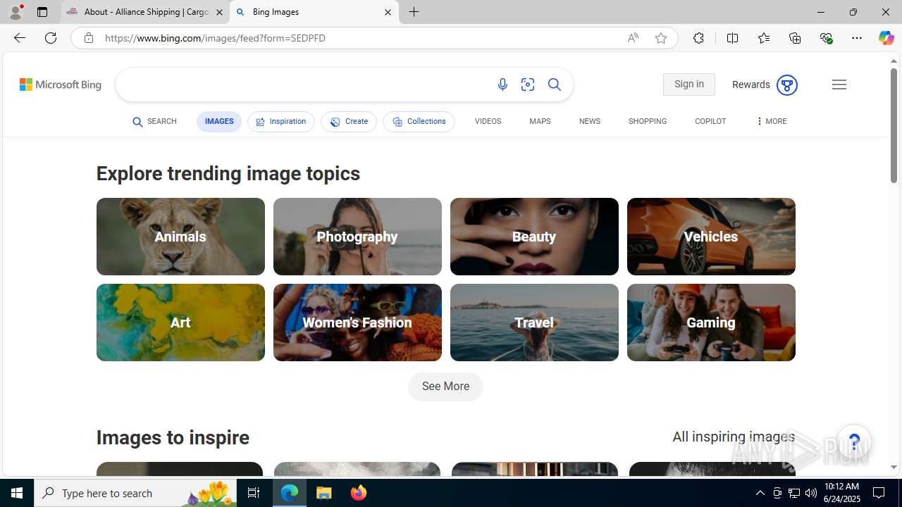Image resolution: width=902 pixels, height=507 pixels.
Task: Click the floating help question mark button
Action: tap(854, 442)
